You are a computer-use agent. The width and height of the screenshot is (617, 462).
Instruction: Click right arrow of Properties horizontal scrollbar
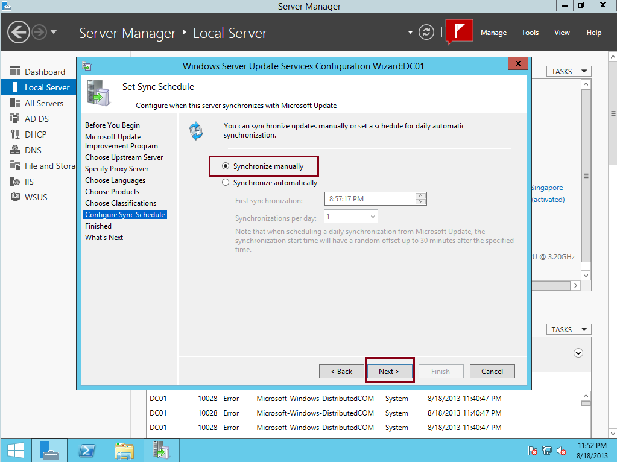coord(575,286)
